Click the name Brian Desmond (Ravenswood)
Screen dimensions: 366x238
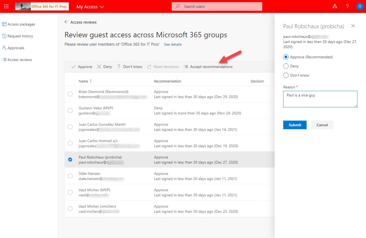pos(104,92)
